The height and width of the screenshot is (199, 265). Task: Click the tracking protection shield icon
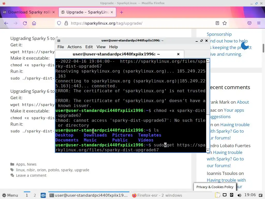(x=59, y=23)
